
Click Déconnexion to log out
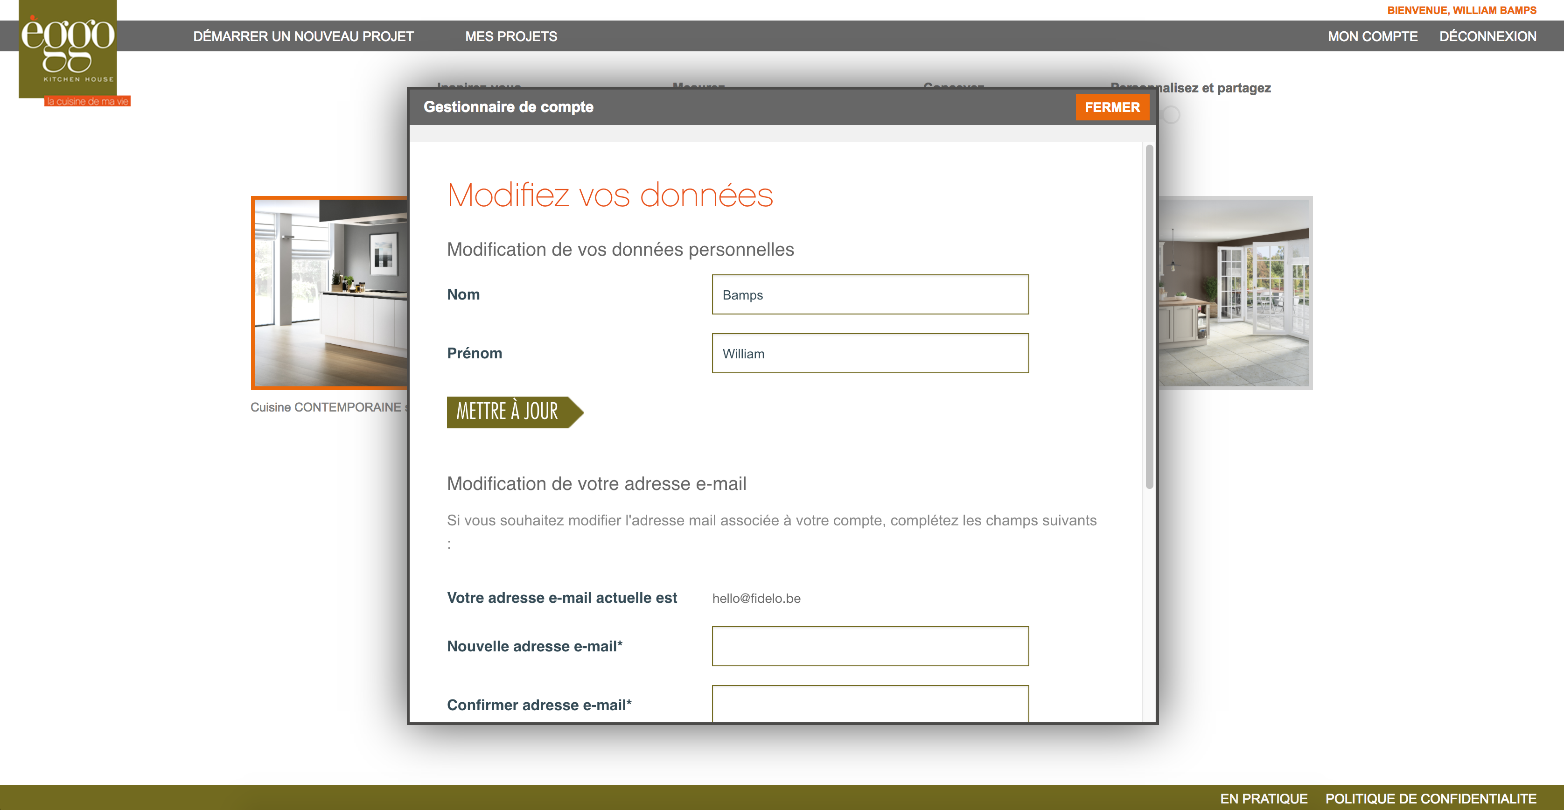[1487, 36]
